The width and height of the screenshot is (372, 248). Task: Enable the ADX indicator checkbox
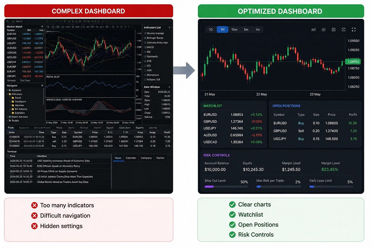pos(145,70)
